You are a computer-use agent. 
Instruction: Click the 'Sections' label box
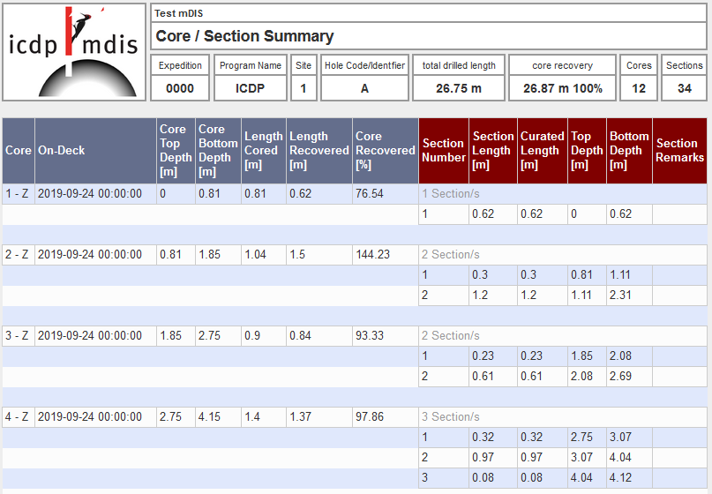tap(685, 65)
